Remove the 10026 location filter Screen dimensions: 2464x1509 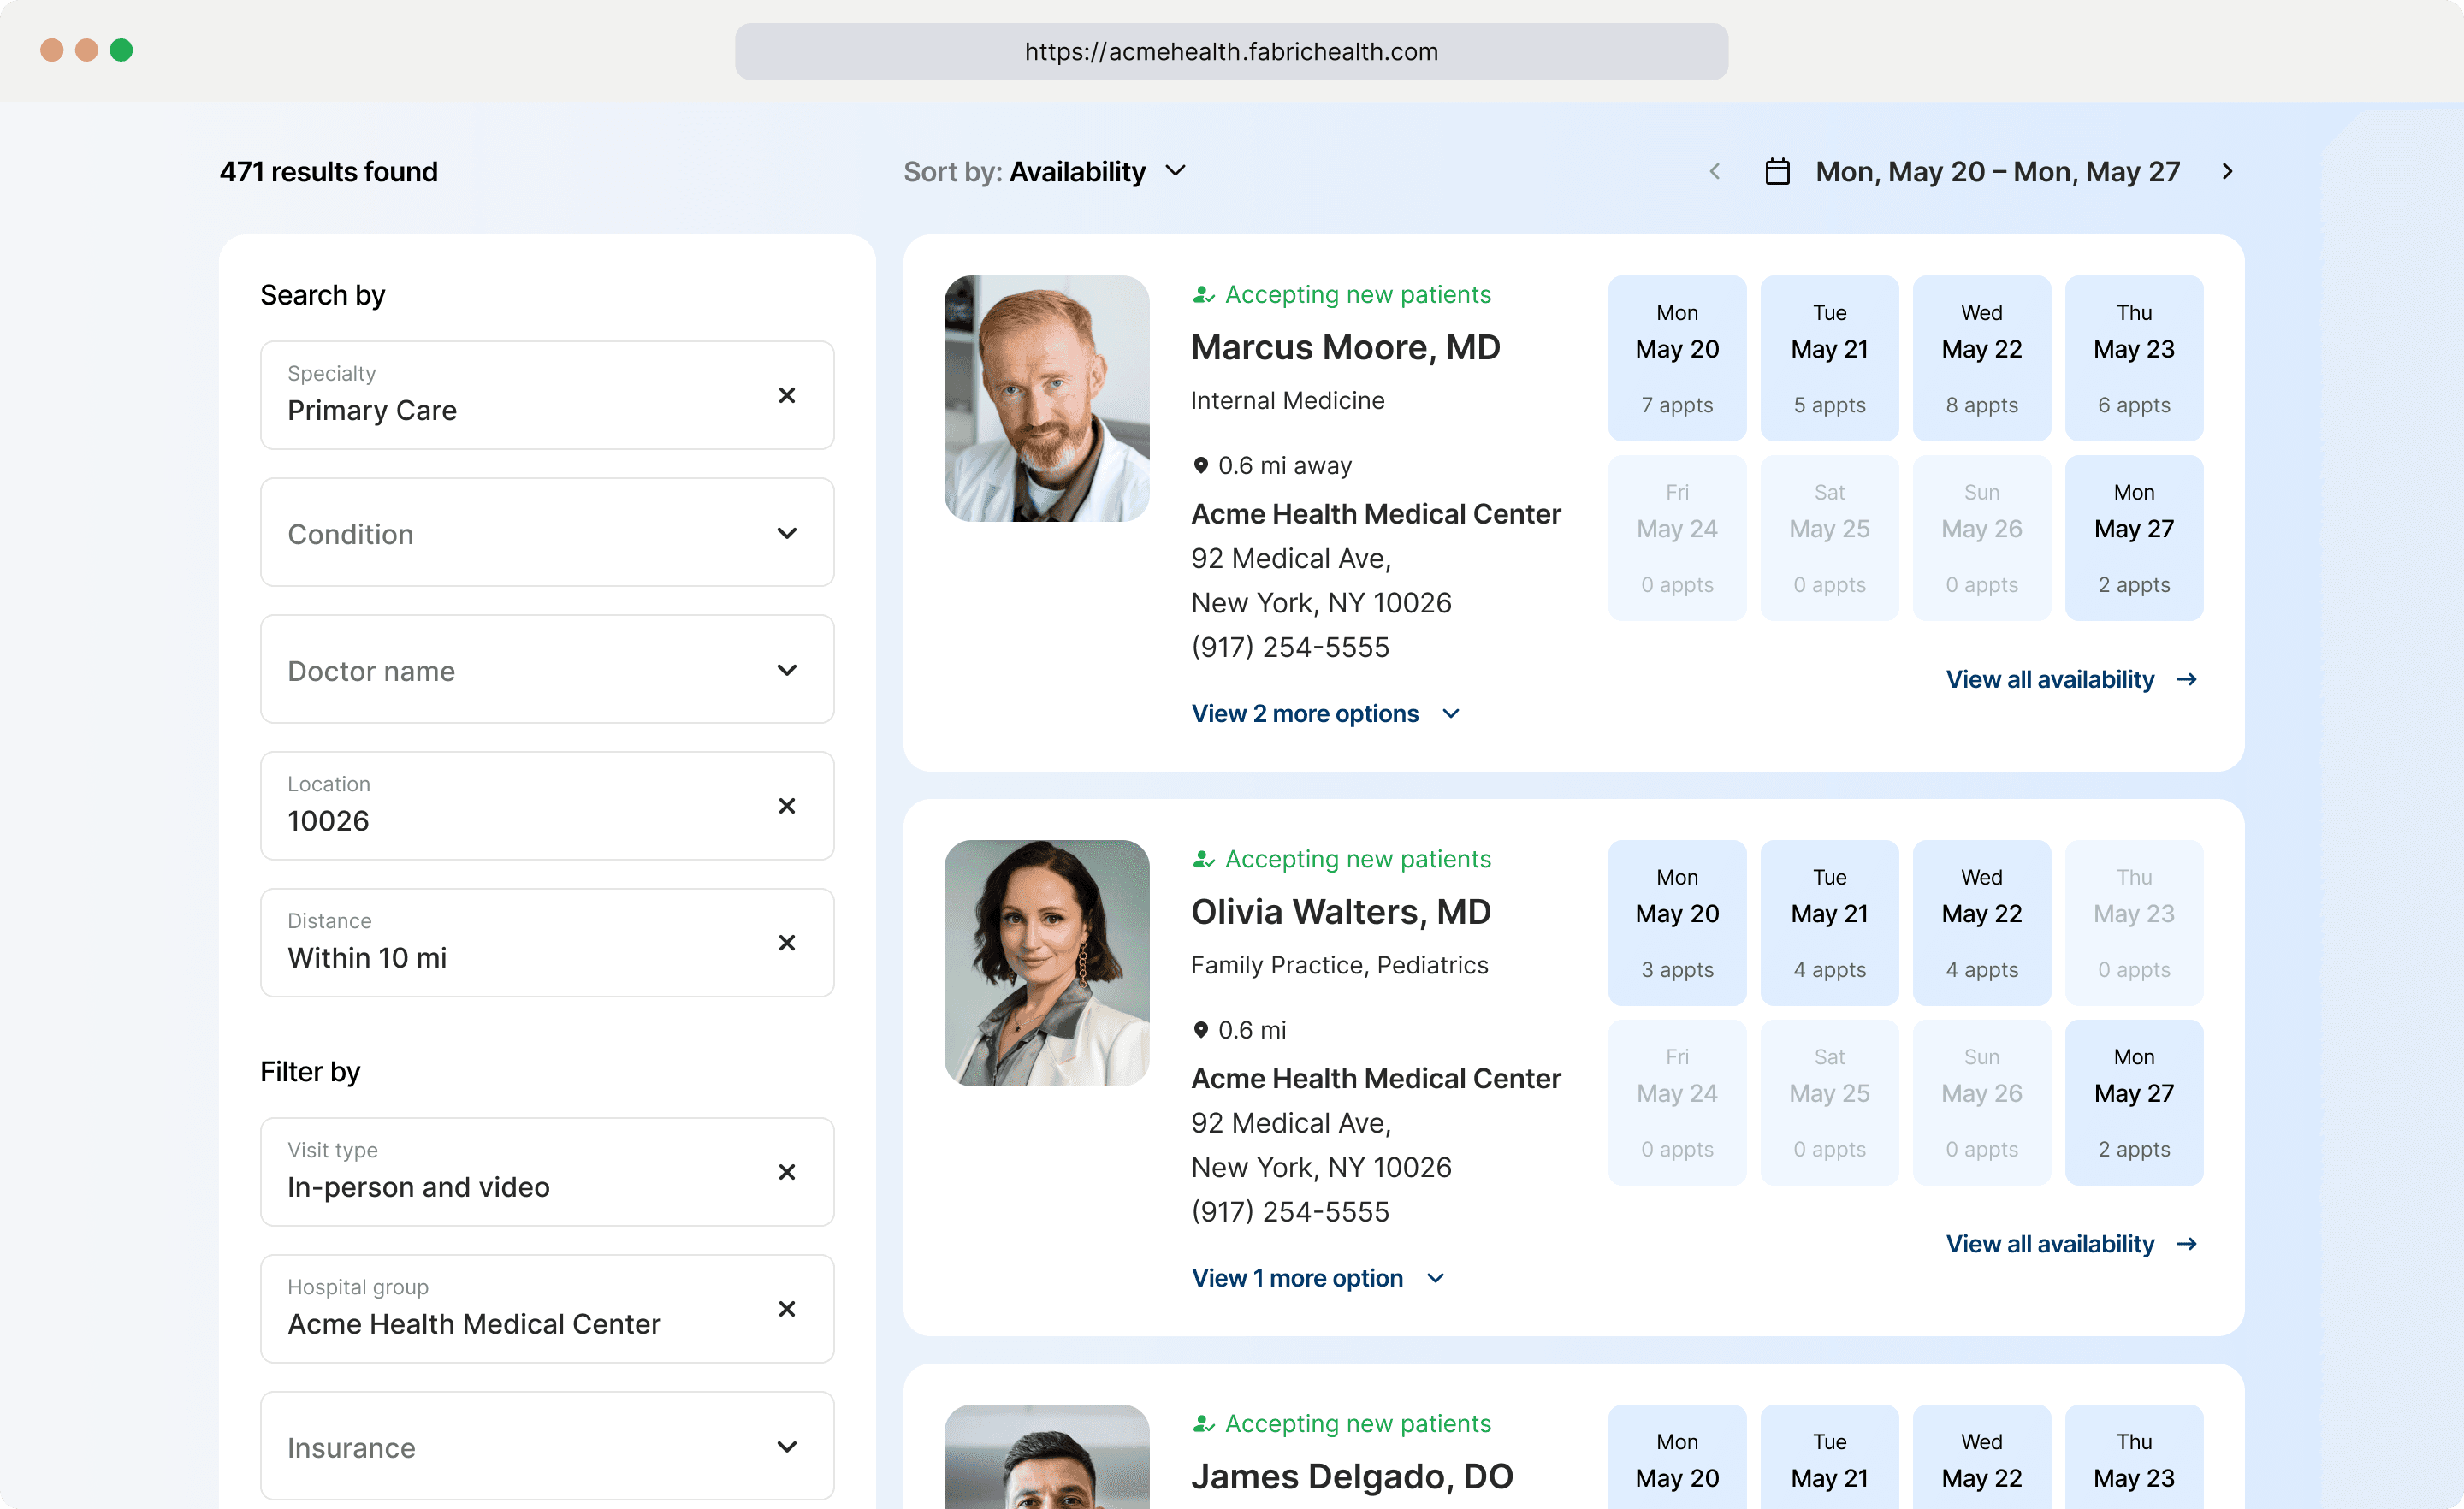click(786, 806)
